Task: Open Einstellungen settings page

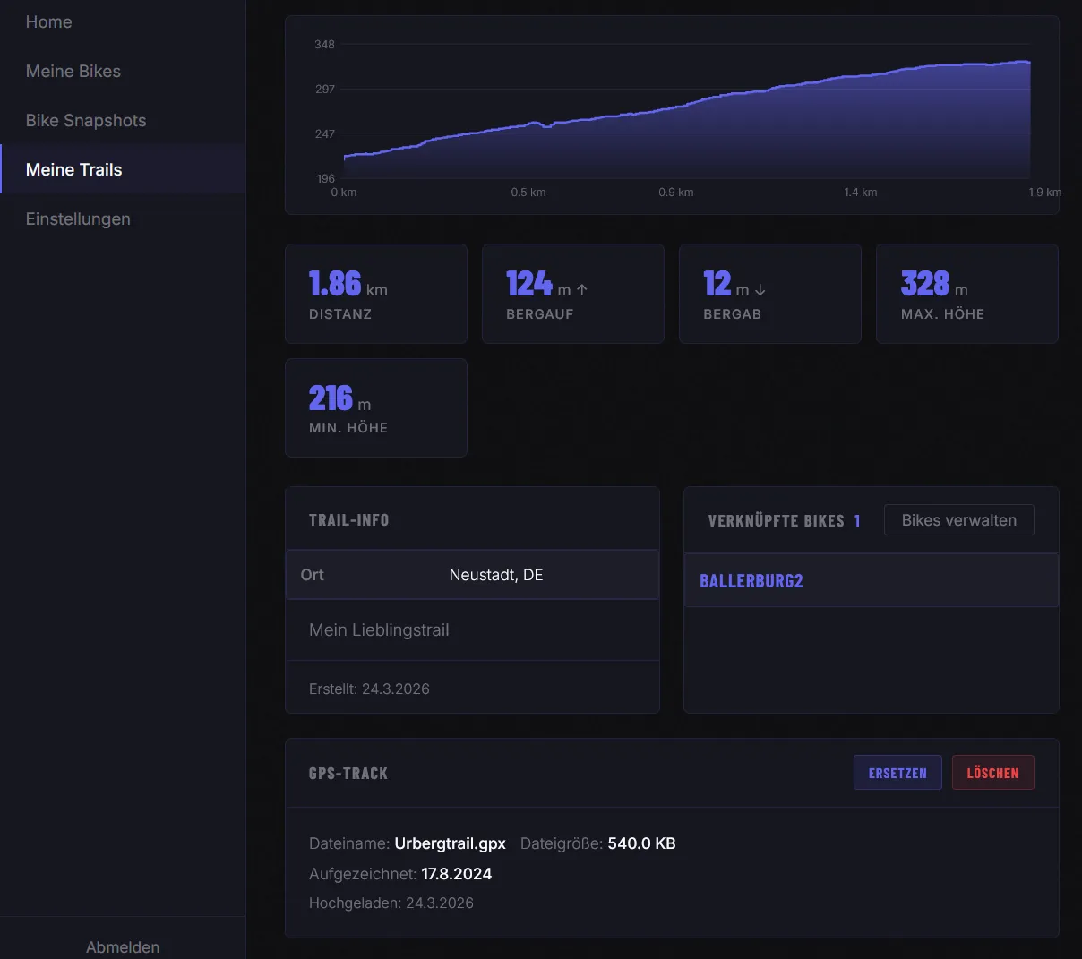Action: point(78,219)
